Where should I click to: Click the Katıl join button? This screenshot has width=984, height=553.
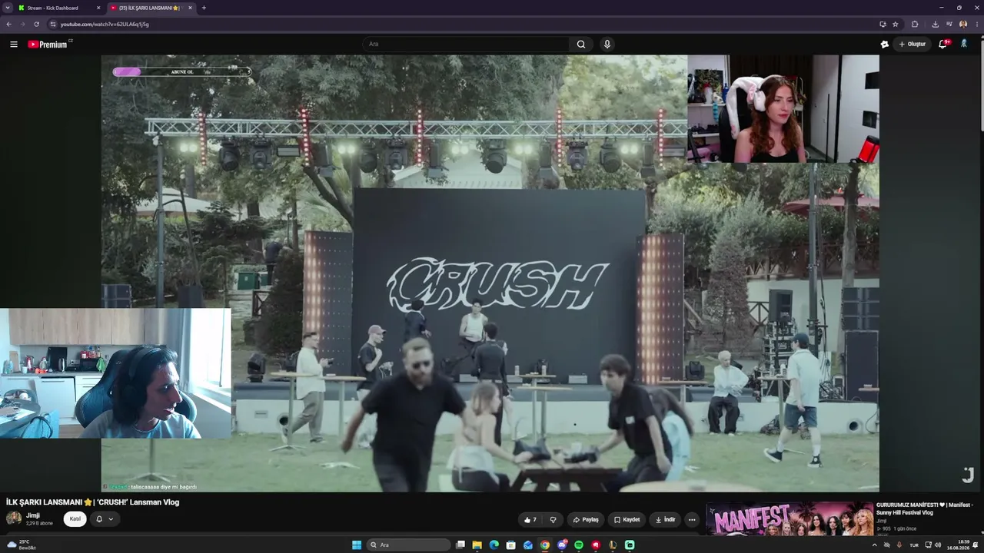point(75,519)
